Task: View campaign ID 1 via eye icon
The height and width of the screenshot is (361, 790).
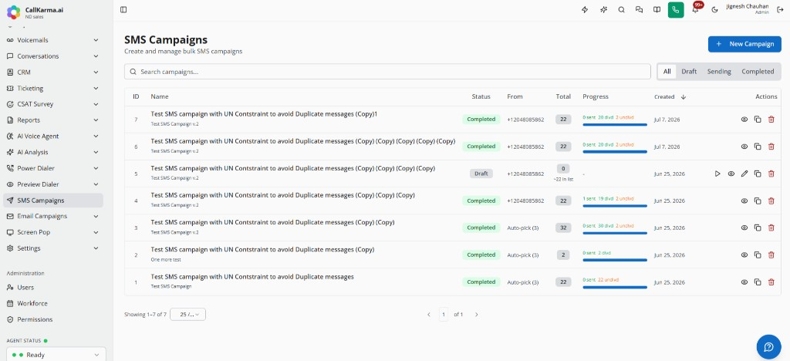Action: pos(744,282)
